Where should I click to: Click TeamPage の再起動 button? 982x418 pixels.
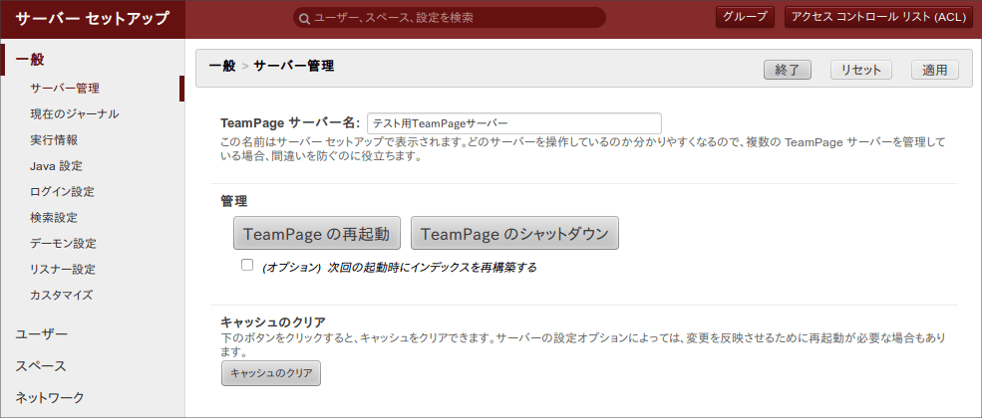coord(317,233)
